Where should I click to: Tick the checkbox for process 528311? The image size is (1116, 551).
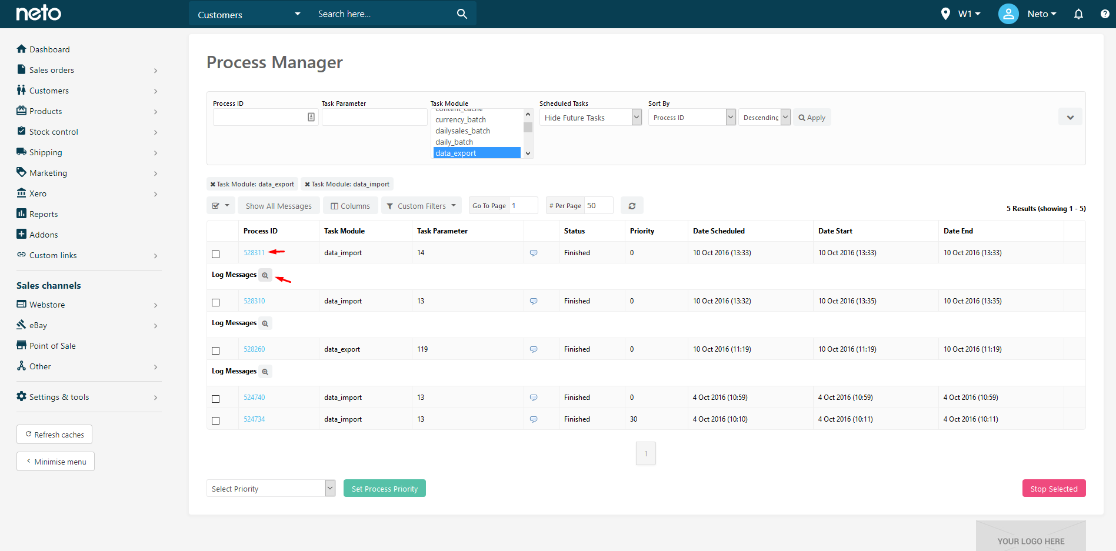click(x=216, y=254)
